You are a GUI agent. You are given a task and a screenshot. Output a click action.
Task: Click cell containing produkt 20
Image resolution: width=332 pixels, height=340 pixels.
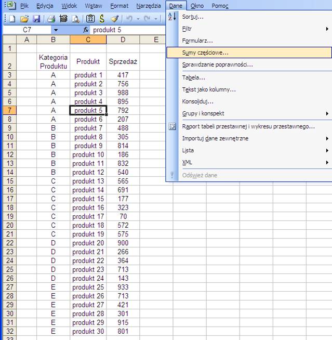coord(88,243)
